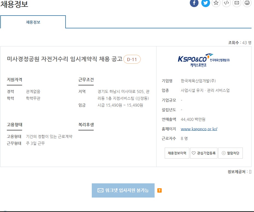Click the 조회수 : 43 명 view count
This screenshot has width=254, height=212.
[x=240, y=43]
